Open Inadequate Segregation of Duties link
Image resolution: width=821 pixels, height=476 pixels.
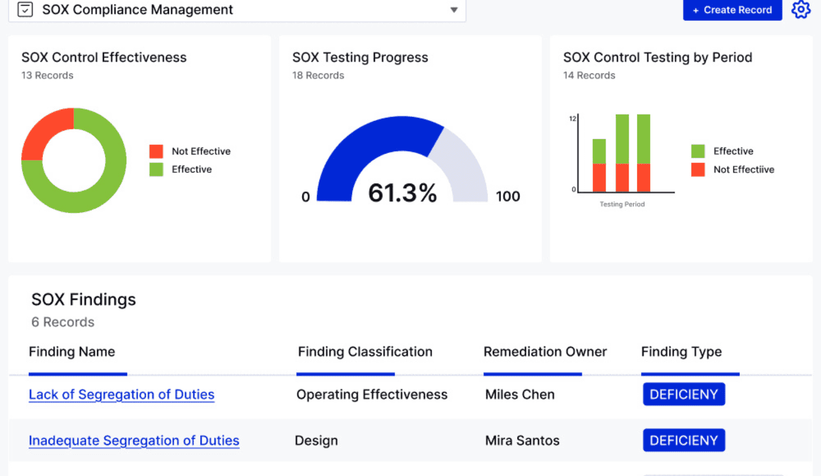(x=134, y=440)
